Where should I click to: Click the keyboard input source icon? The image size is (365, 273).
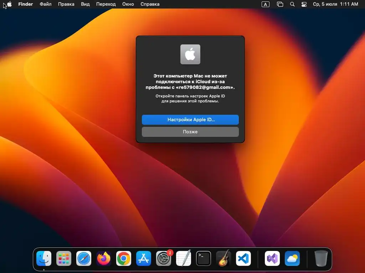pos(265,4)
